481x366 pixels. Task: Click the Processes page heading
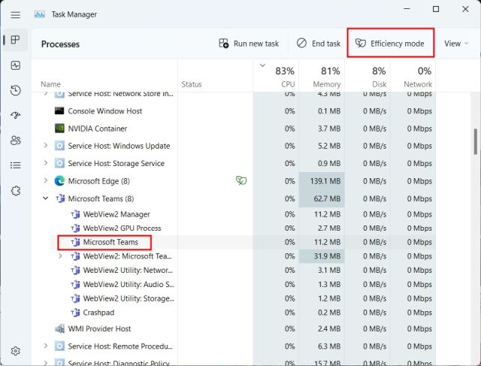click(60, 44)
